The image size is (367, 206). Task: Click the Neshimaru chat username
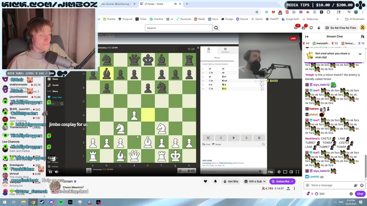tap(313, 138)
